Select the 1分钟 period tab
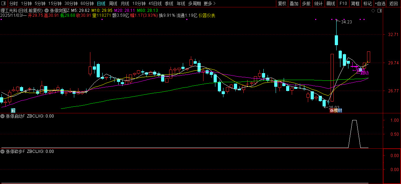Image resolution: width=401 pixels, height=184 pixels. tap(26, 3)
